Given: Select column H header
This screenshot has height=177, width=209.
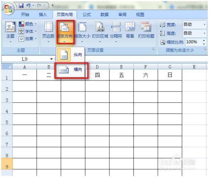Looking at the screenshot, I should click(194, 67).
